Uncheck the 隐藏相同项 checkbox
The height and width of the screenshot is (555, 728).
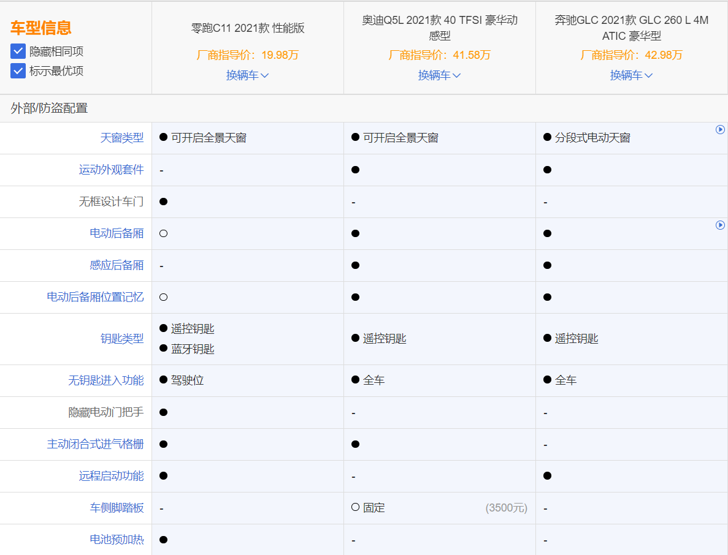pyautogui.click(x=18, y=51)
